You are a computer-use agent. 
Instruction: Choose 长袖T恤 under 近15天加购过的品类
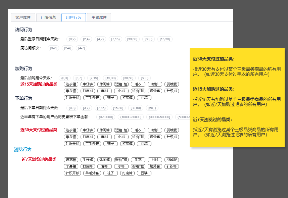[x=138, y=91]
